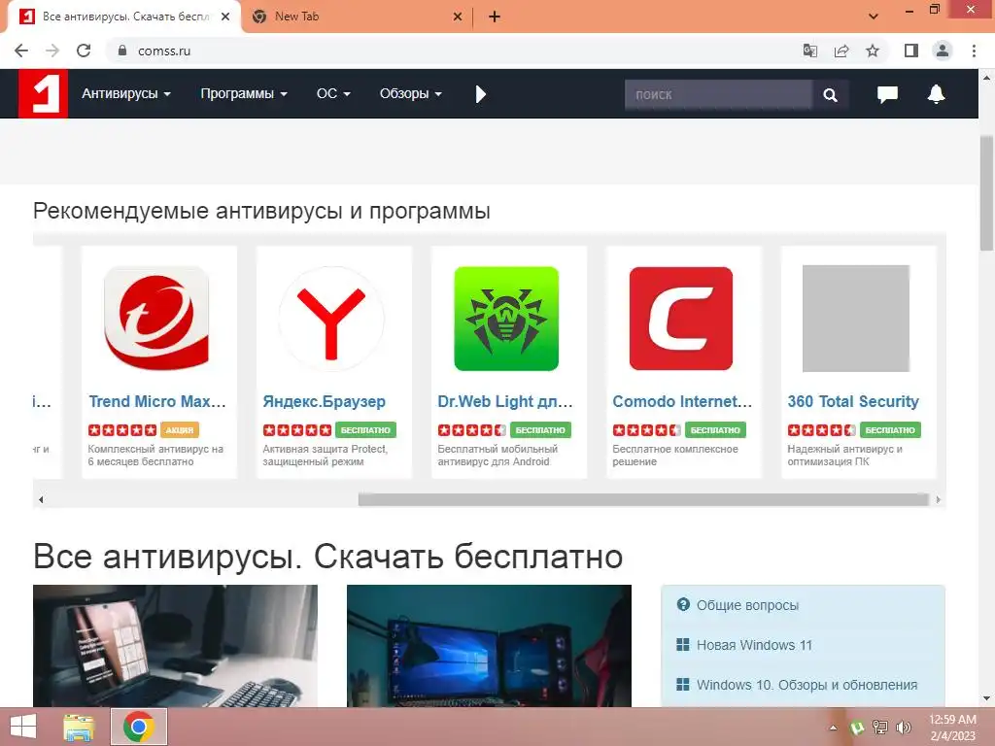
Task: Open a new browser tab with plus
Action: click(x=495, y=17)
